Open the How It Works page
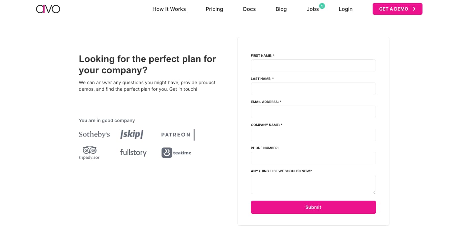This screenshot has width=476, height=230. tap(169, 9)
